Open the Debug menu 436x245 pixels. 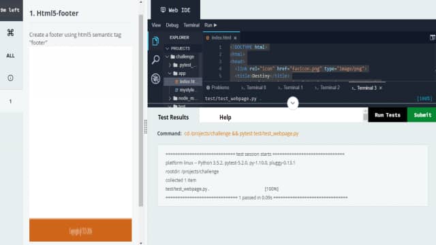[172, 25]
